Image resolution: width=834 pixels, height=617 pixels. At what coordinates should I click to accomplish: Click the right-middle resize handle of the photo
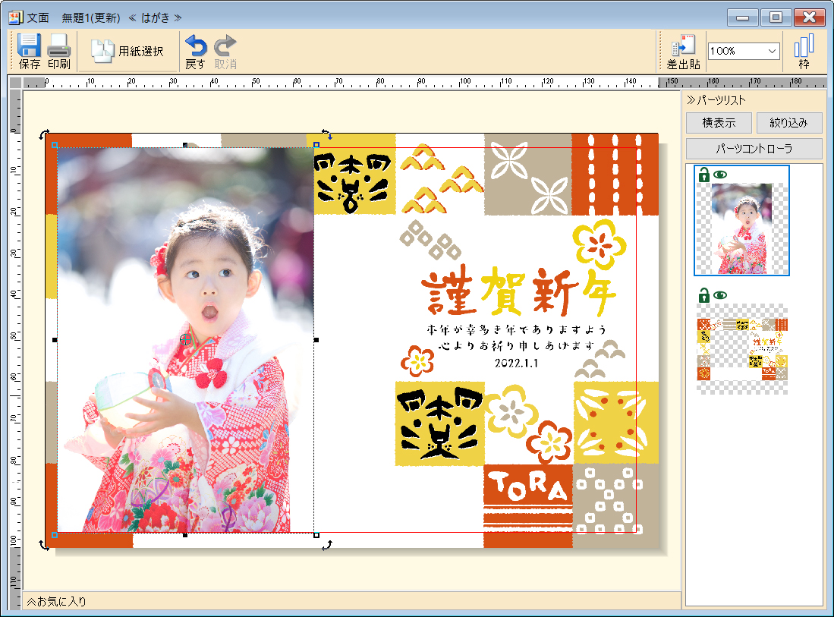click(x=316, y=341)
